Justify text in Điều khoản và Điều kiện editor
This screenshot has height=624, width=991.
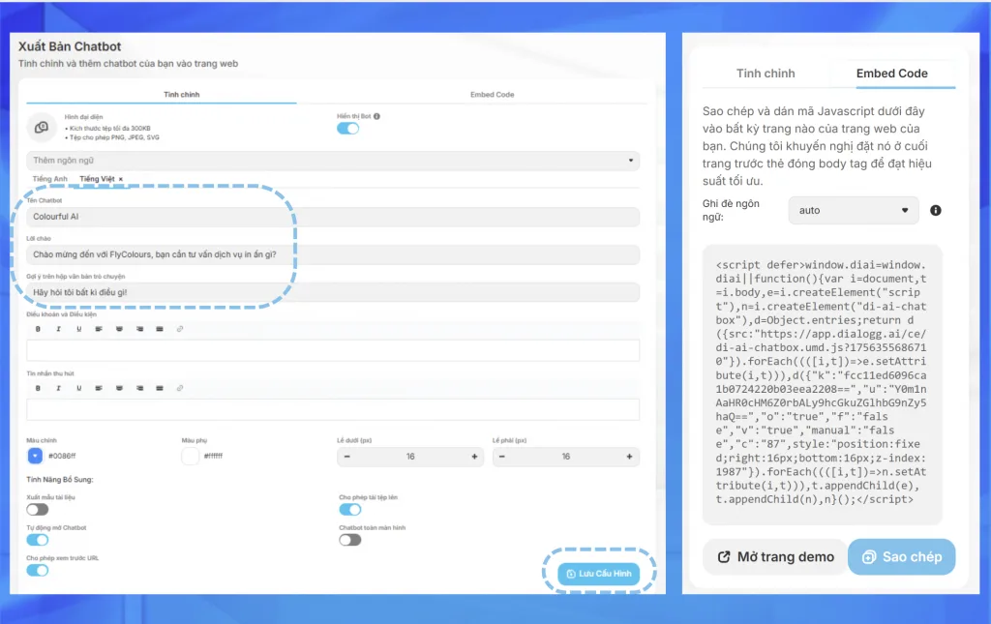160,329
